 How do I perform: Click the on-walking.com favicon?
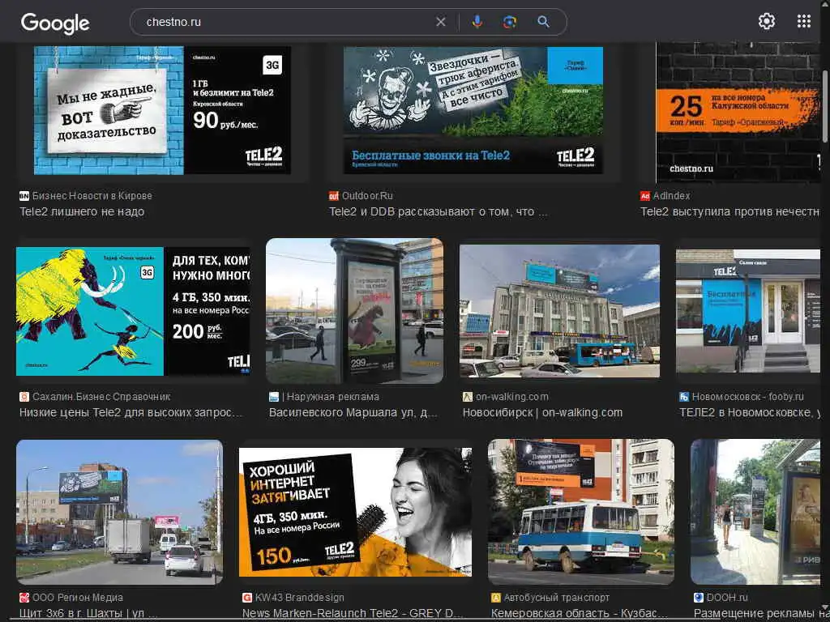pos(468,397)
